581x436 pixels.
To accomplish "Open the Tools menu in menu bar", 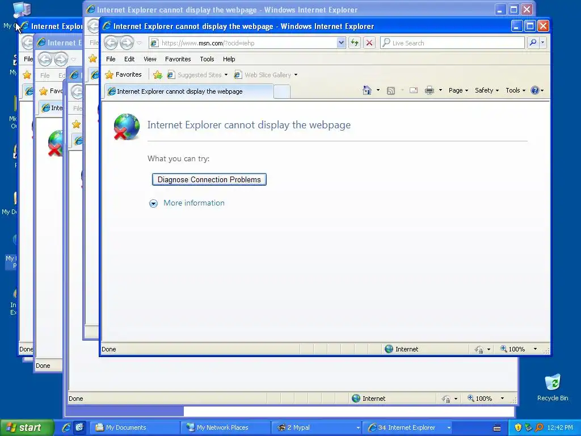I will click(207, 59).
